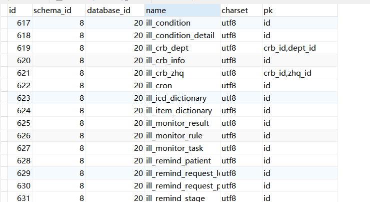This screenshot has height=202, width=370.
Task: Click id cell 626
Action: (20, 136)
